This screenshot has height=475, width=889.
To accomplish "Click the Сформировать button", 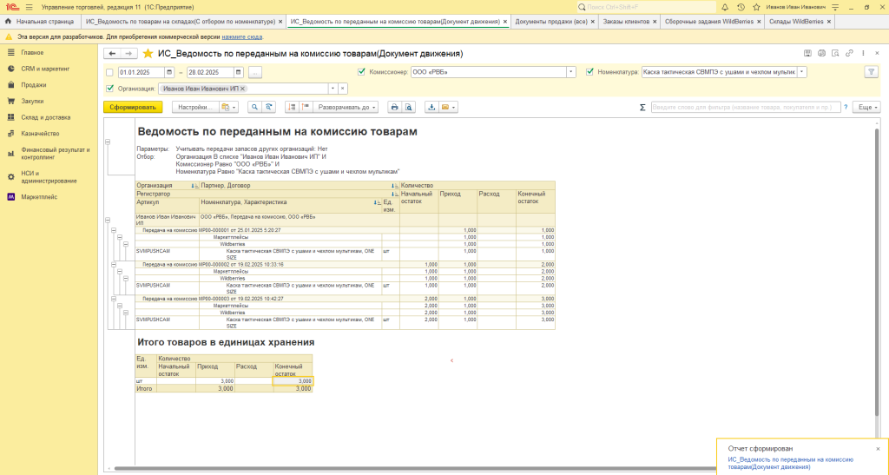I will click(133, 107).
